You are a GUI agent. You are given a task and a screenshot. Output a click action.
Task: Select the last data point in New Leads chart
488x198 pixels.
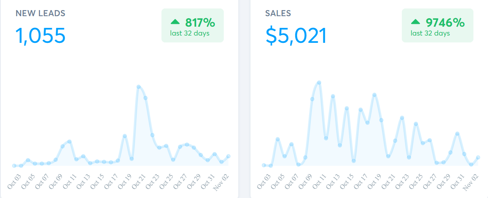(229, 156)
